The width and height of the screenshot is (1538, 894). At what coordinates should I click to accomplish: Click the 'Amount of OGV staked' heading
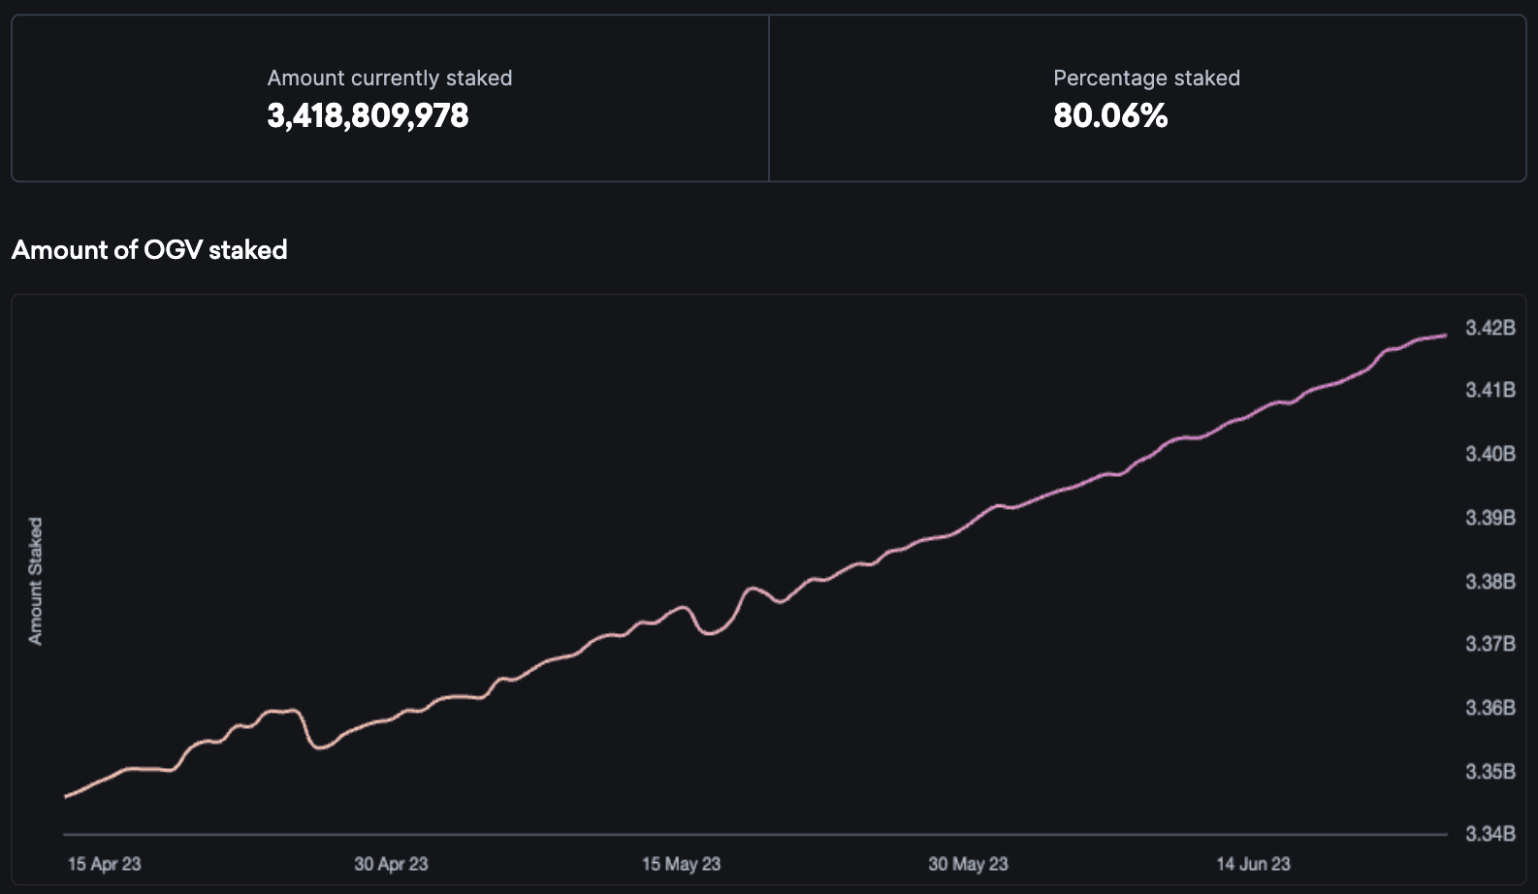point(149,250)
